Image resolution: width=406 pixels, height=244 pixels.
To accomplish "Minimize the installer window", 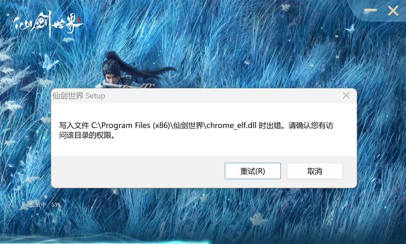I will pyautogui.click(x=370, y=10).
